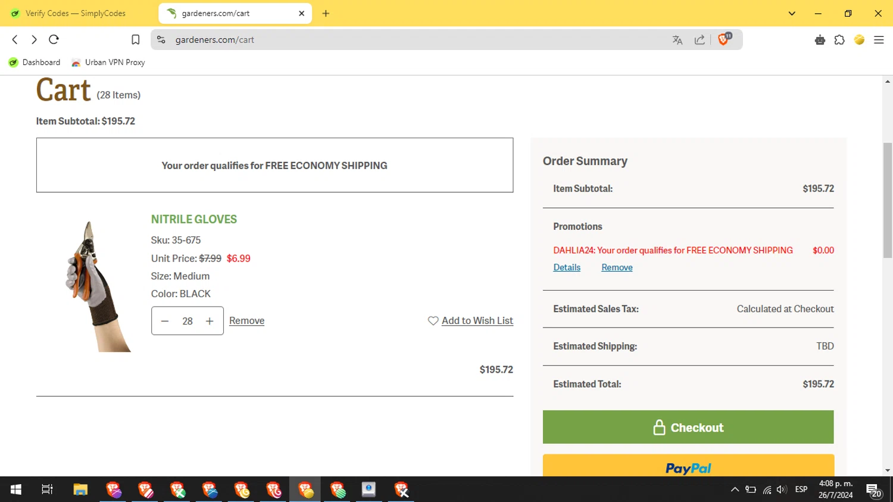893x502 pixels.
Task: Click the green Checkout button
Action: pyautogui.click(x=688, y=427)
